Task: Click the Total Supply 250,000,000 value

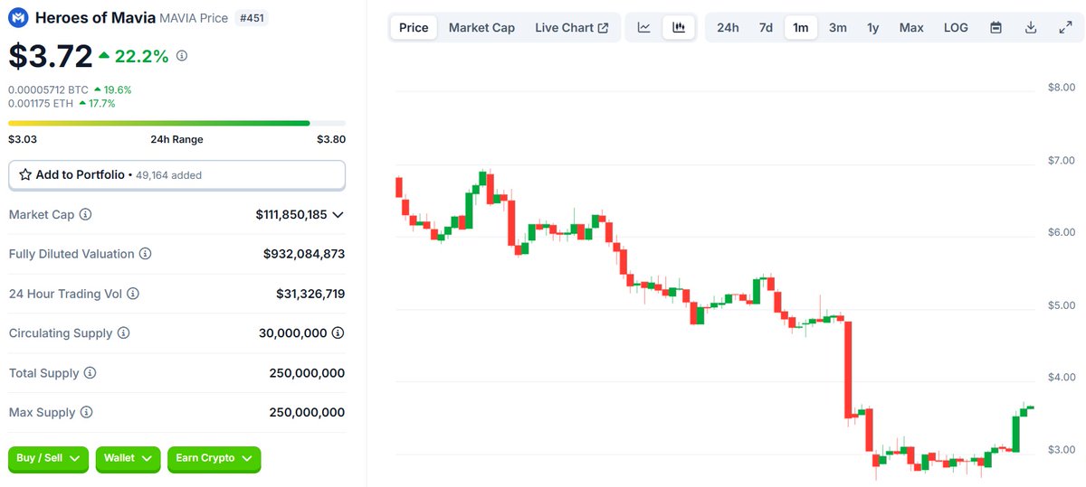Action: pyautogui.click(x=307, y=373)
